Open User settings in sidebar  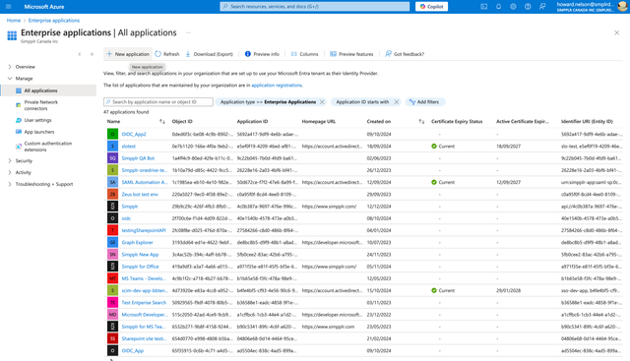pyautogui.click(x=37, y=120)
